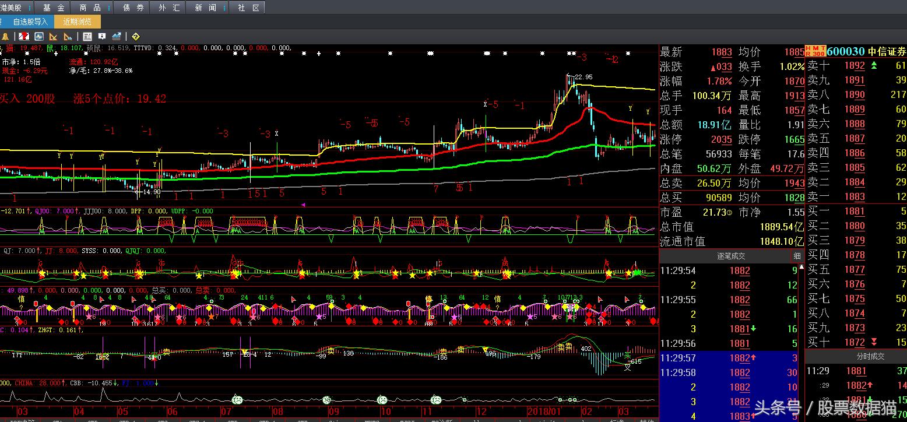Open the blue monitor chart icon
This screenshot has height=422, width=907.
click(x=39, y=37)
